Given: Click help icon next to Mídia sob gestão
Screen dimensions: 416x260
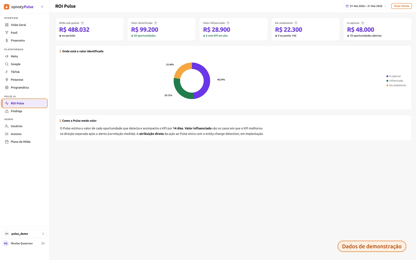Looking at the screenshot, I should click(x=82, y=23).
